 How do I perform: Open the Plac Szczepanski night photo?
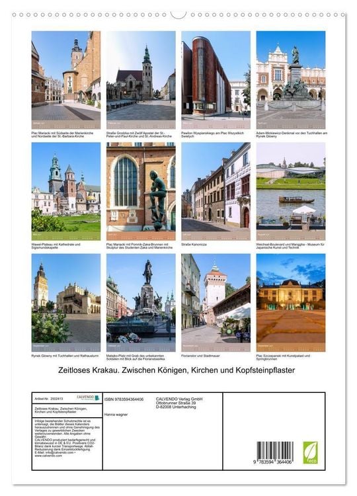tap(291, 302)
